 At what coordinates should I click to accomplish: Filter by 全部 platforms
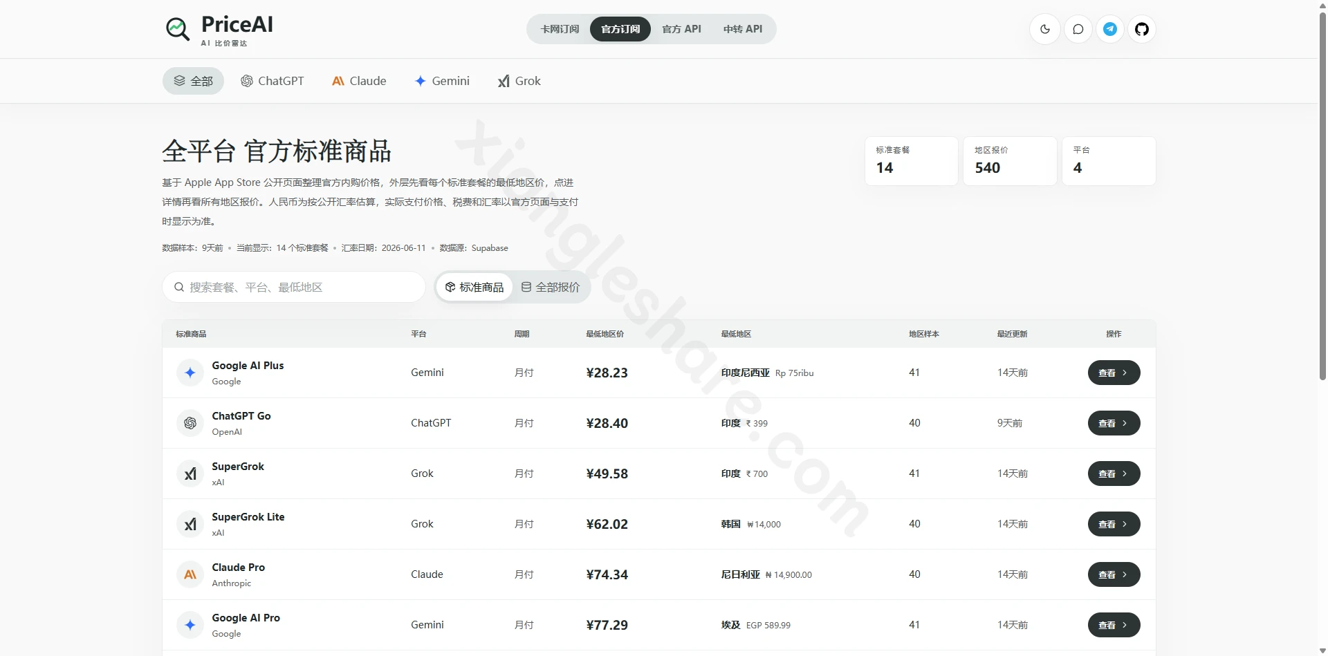[193, 81]
